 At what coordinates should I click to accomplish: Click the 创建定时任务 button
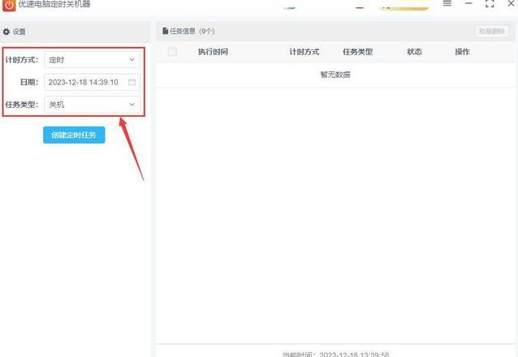click(x=74, y=135)
